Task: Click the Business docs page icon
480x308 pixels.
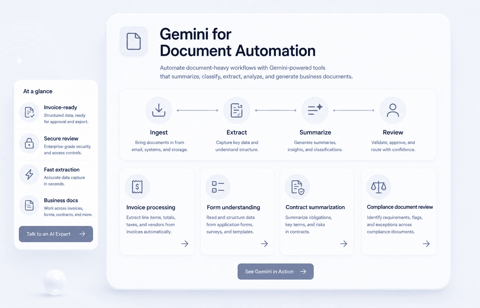Action: (29, 205)
